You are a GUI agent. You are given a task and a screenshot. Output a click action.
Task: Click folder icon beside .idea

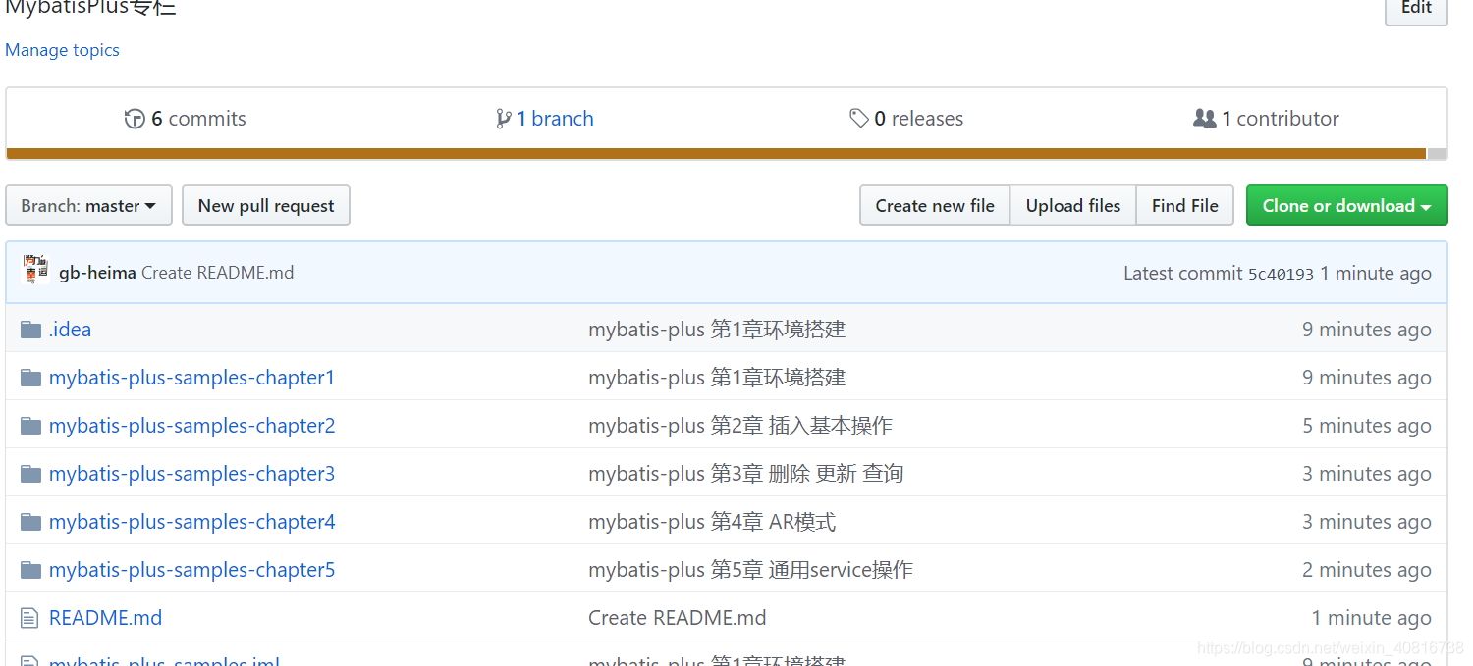(x=31, y=330)
